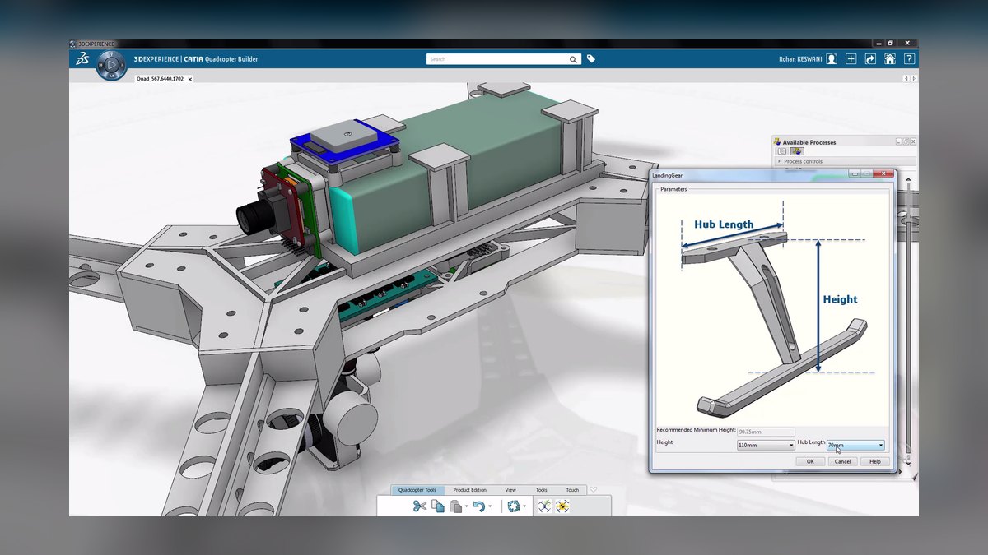Close the Quad_567.6440.1702 document tab
The image size is (988, 555).
pos(190,79)
